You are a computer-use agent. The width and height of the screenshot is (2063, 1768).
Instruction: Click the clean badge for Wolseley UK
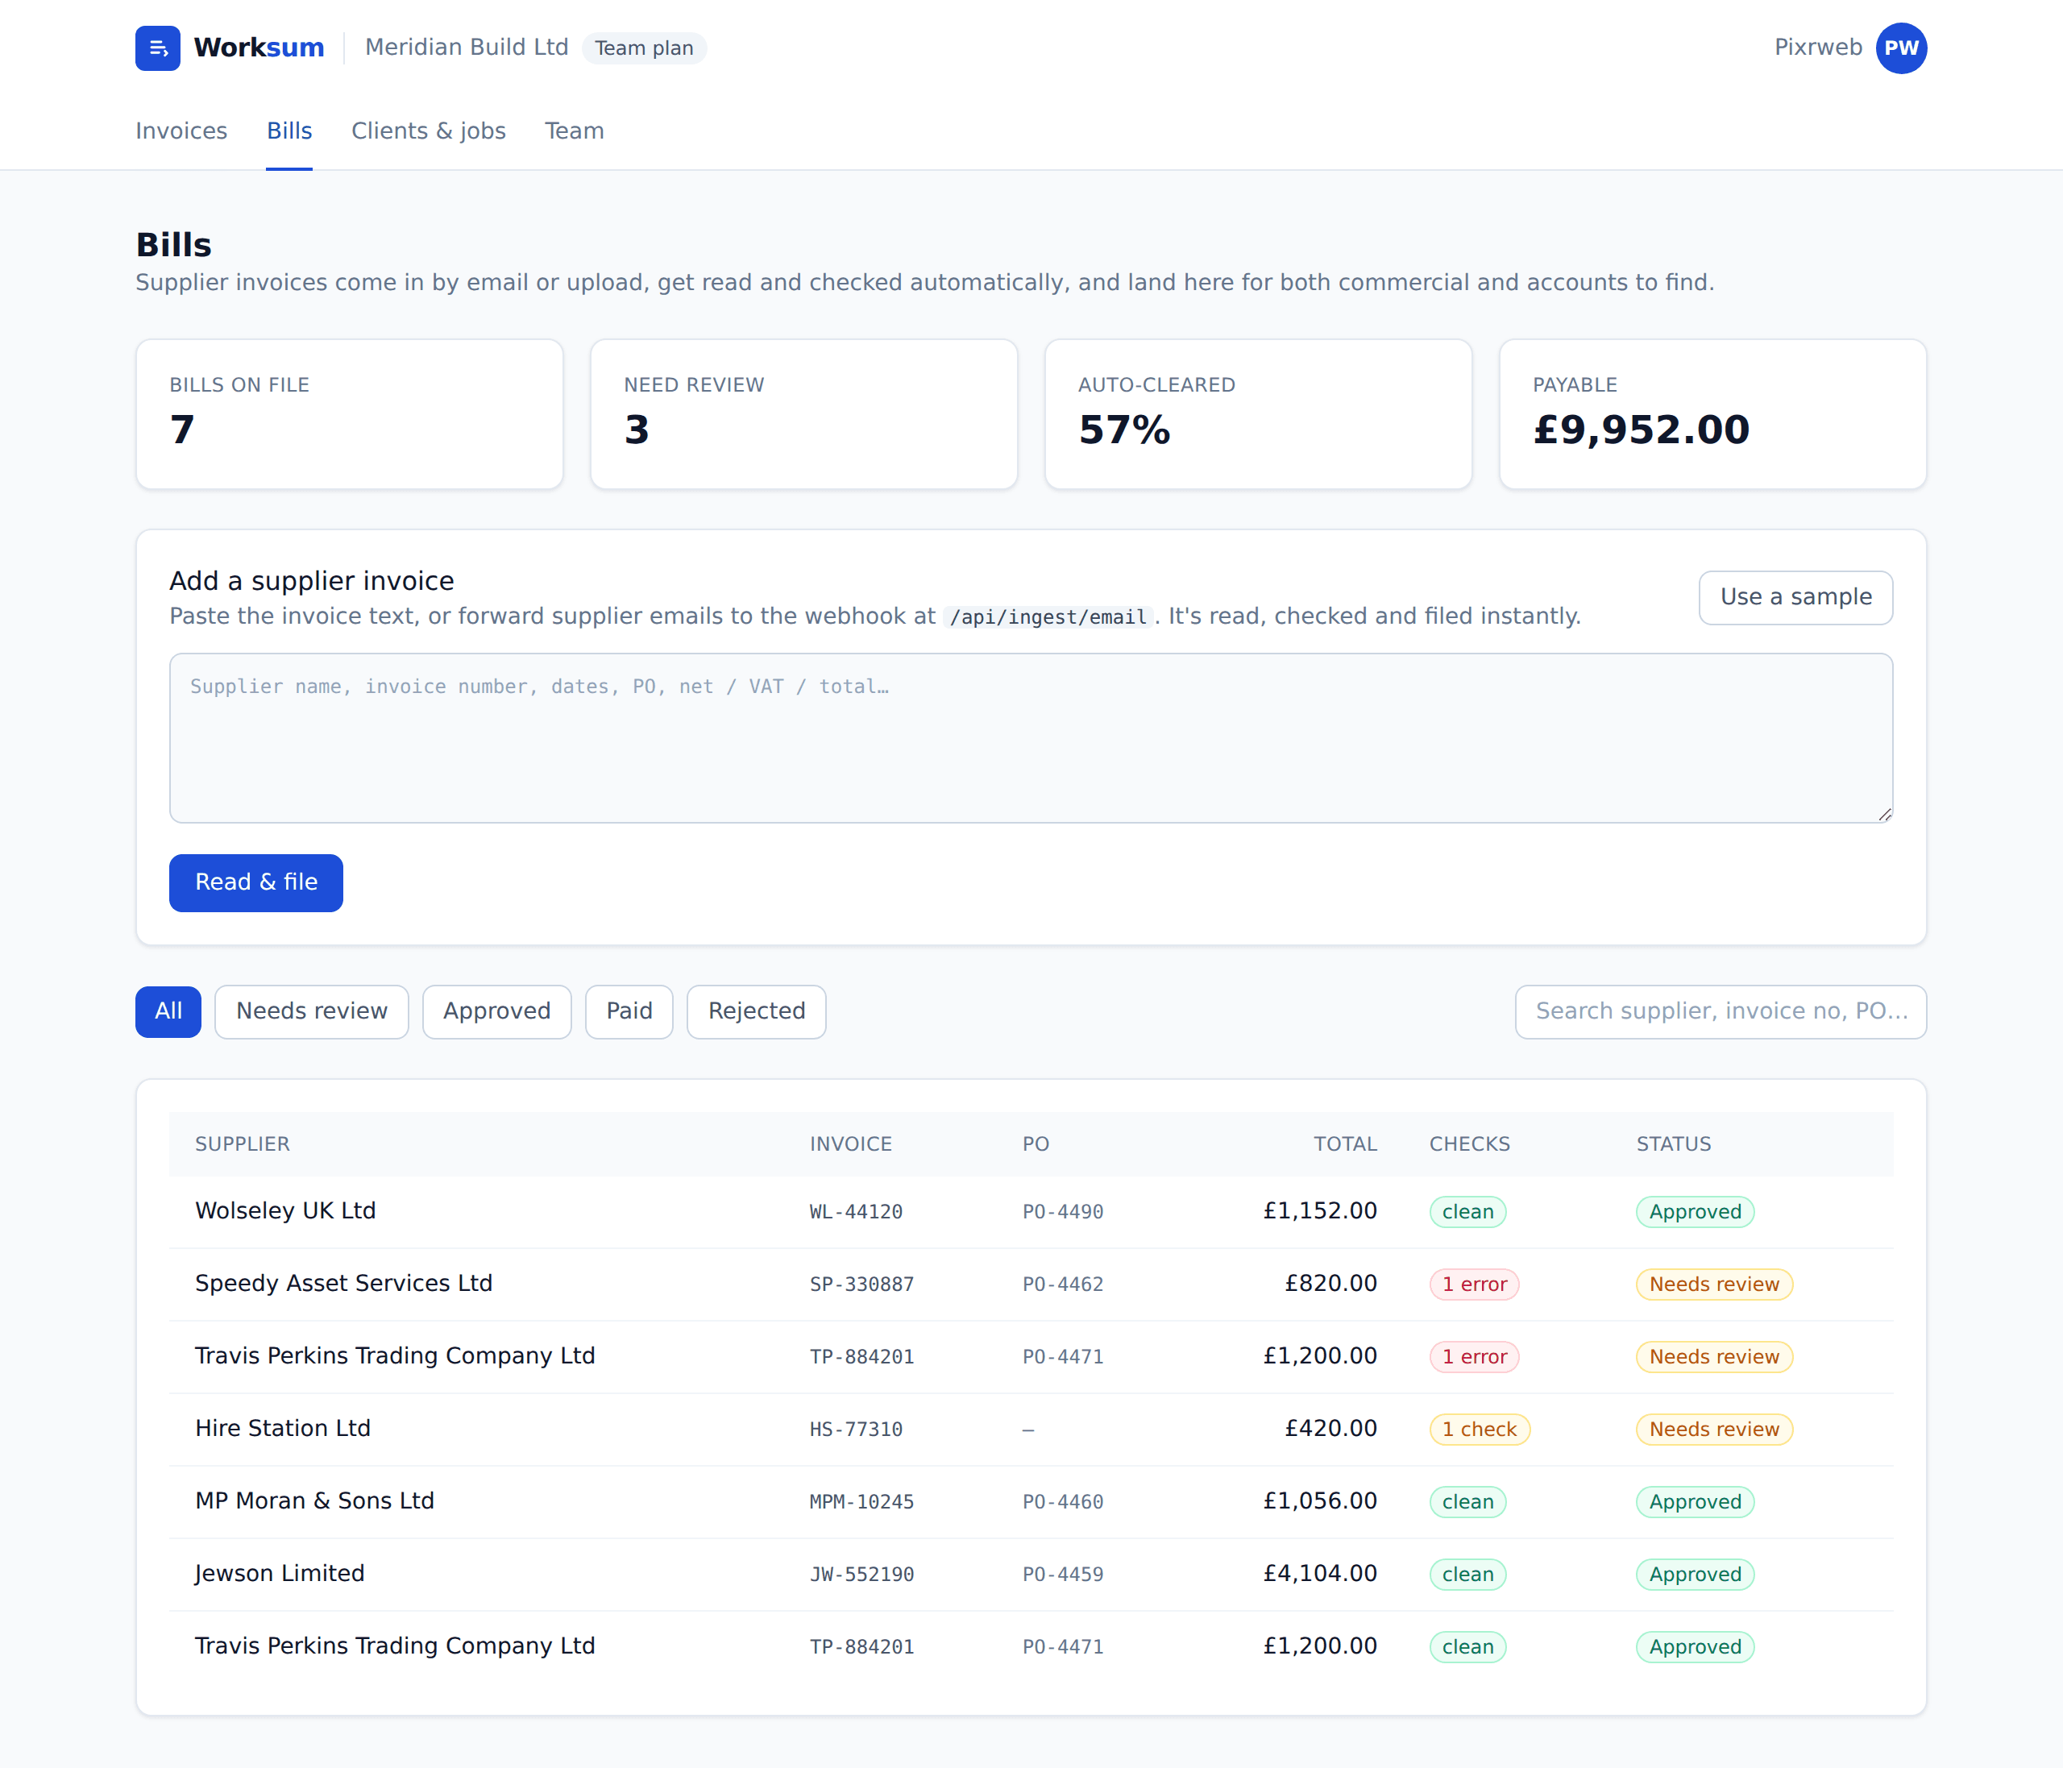click(x=1467, y=1213)
